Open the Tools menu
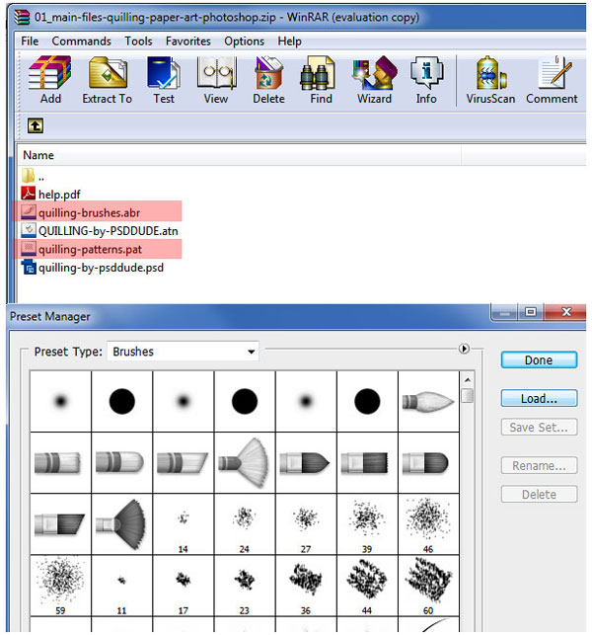The height and width of the screenshot is (635, 592). 138,40
